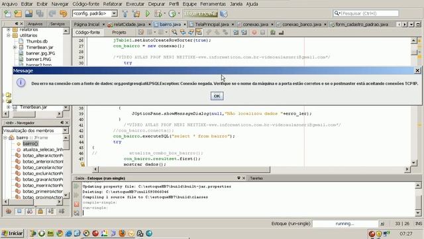Click the Pesquisar search field

click(x=366, y=13)
